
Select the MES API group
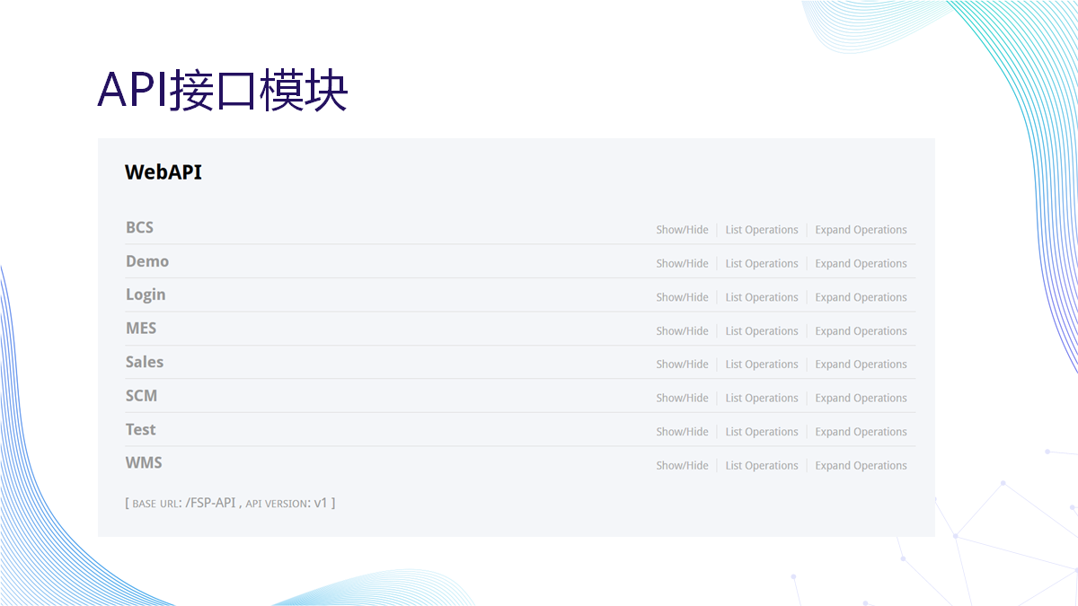coord(141,329)
